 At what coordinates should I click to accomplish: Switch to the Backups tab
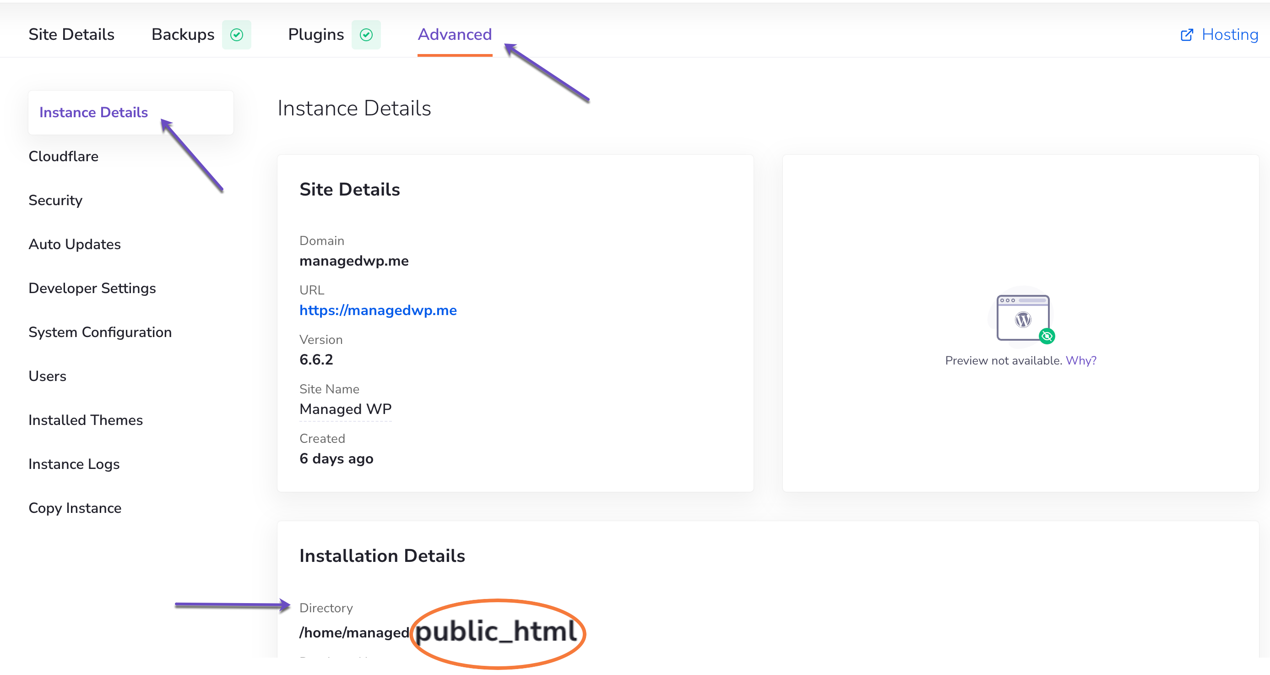183,34
